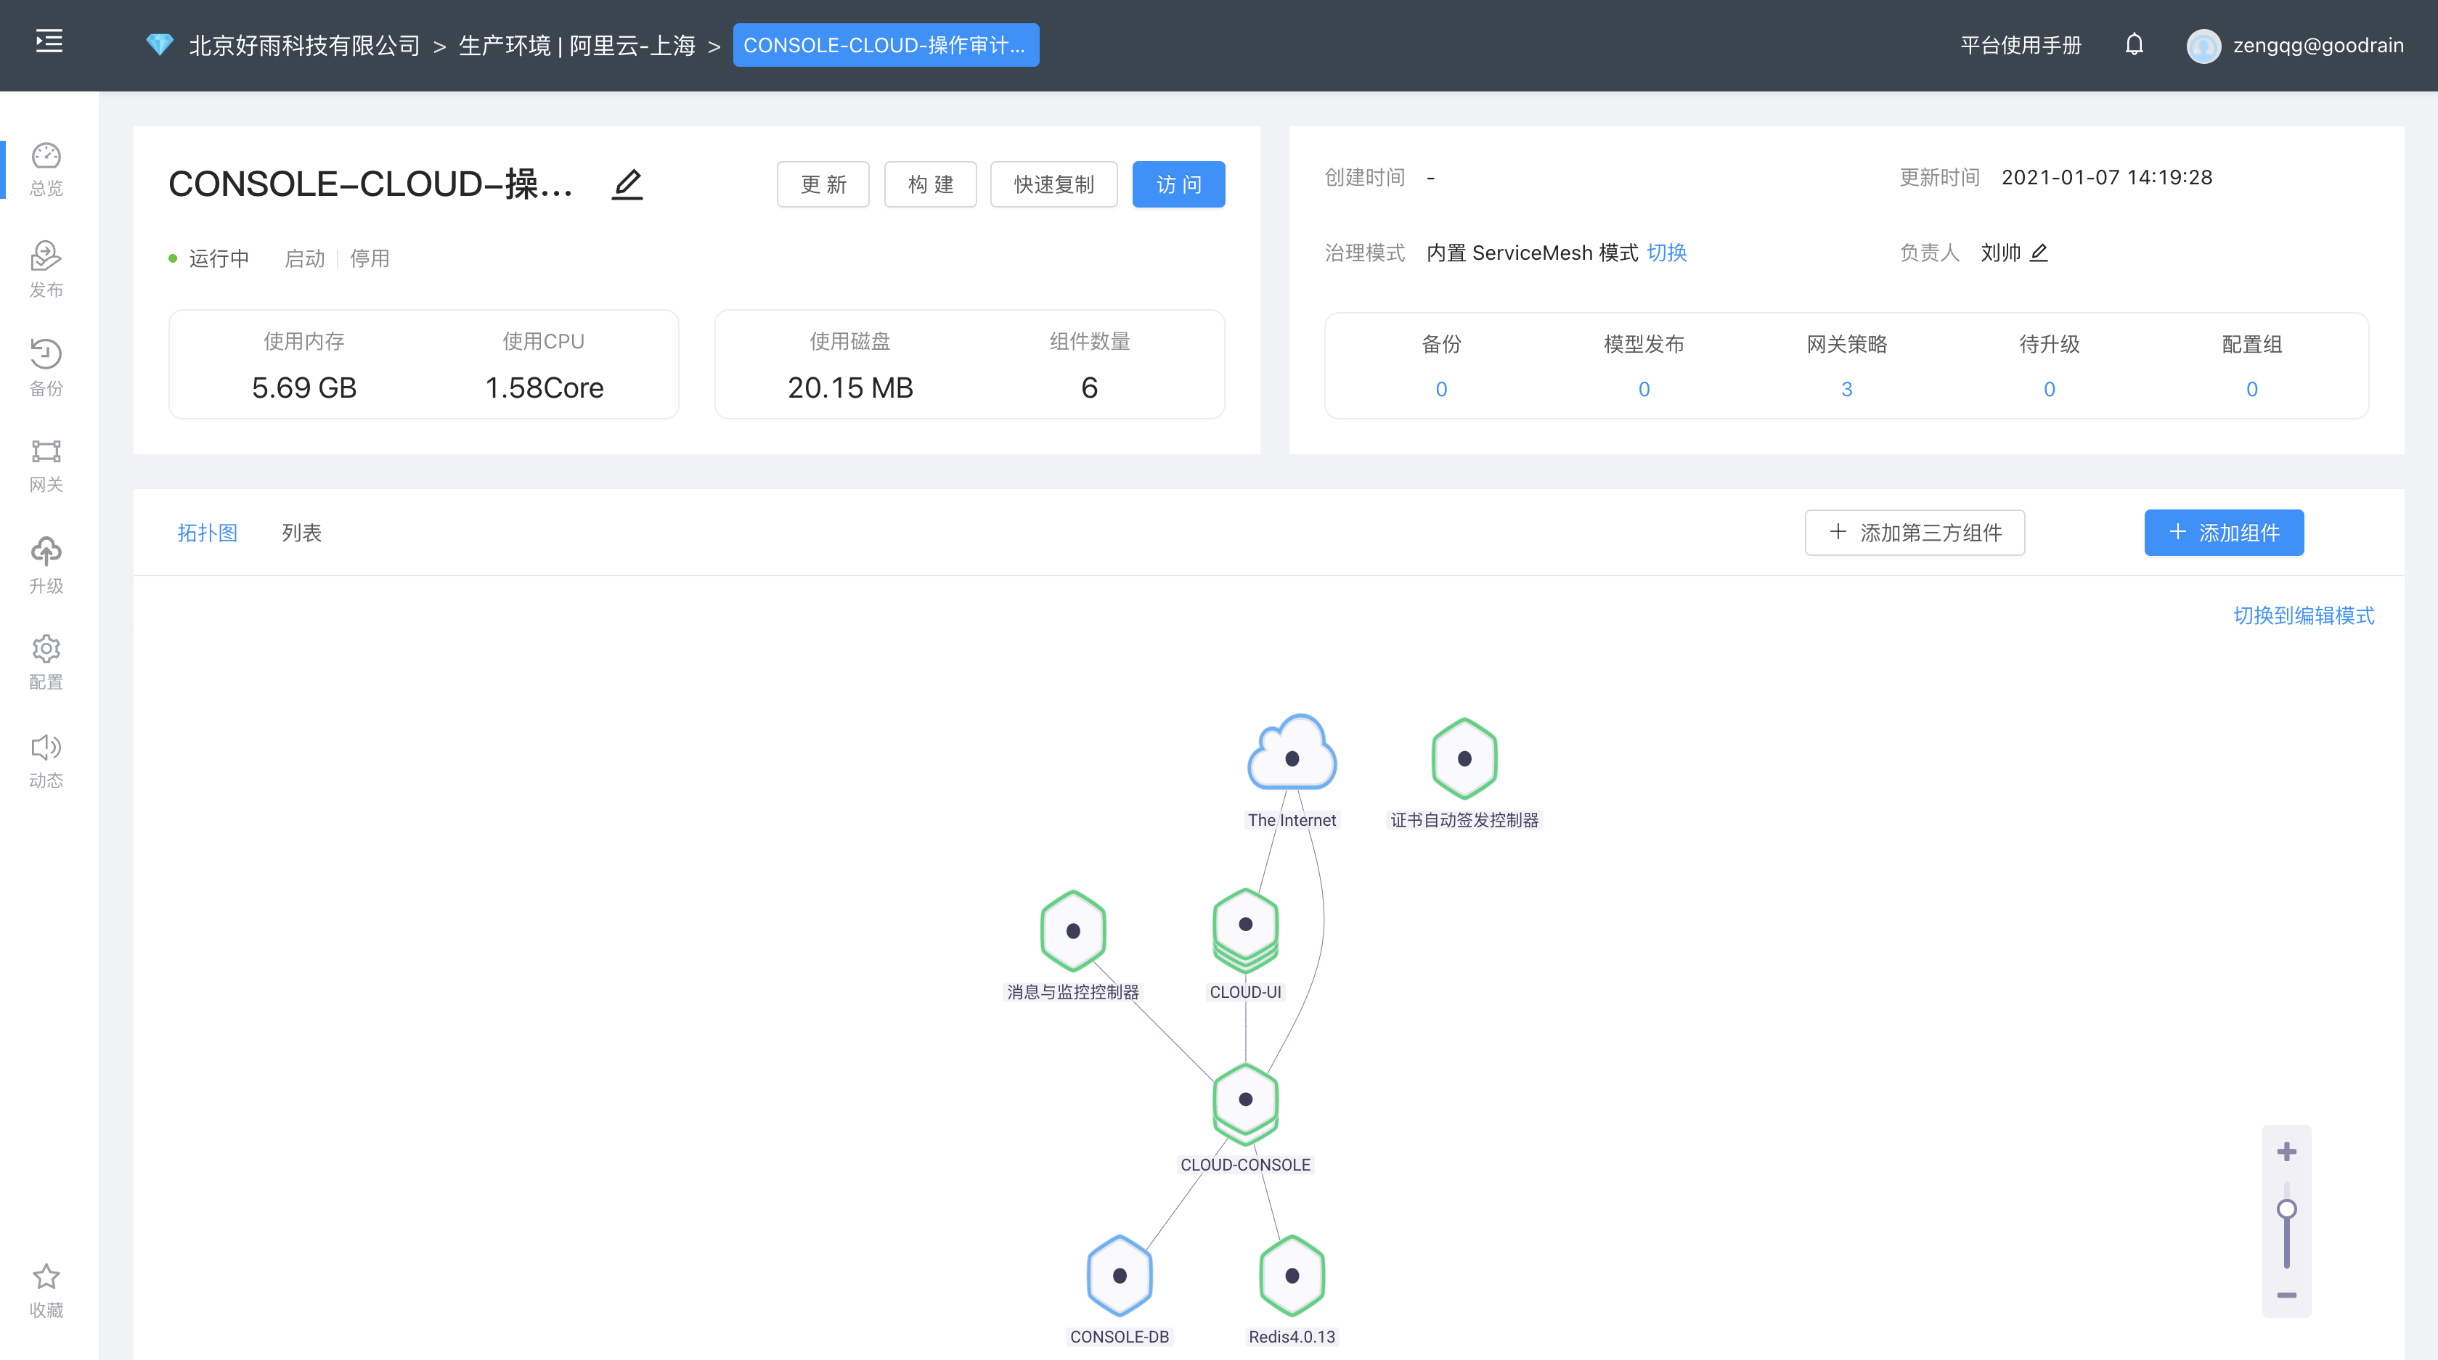Edit the 负责人 刘帅 pencil icon
Image resolution: width=2438 pixels, height=1360 pixels.
click(x=2039, y=253)
